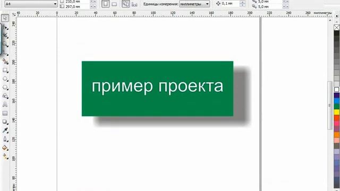Click the nudge offset spinner arrows

tap(243, 4)
